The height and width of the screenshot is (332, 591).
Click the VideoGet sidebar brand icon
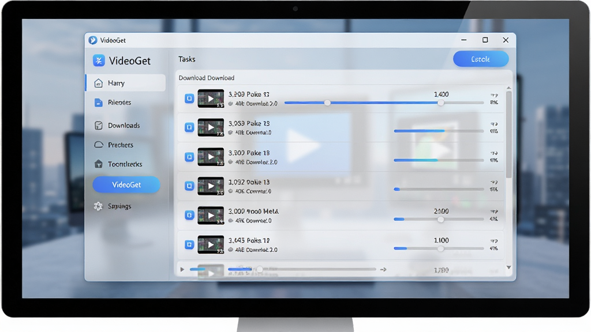[99, 61]
